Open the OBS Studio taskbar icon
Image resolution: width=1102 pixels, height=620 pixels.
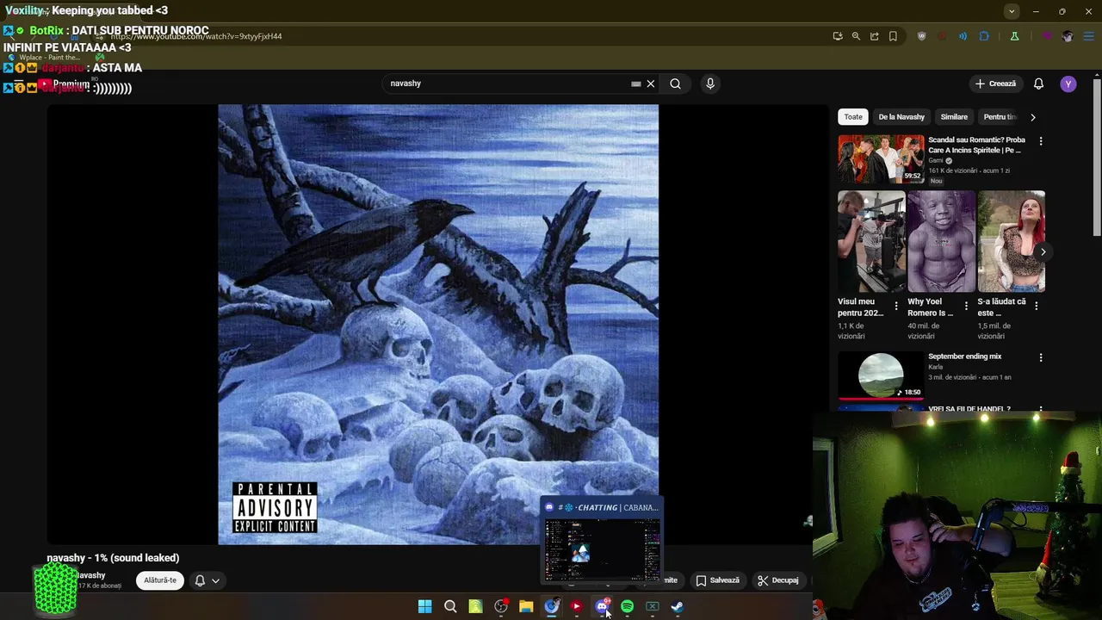tap(501, 606)
